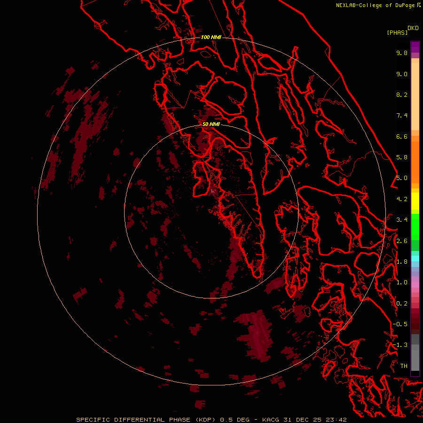Click the purple top segment of the color bar
This screenshot has width=423, height=423.
coord(415,47)
